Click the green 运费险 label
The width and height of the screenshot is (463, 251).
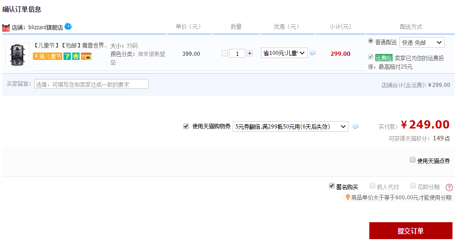383,58
